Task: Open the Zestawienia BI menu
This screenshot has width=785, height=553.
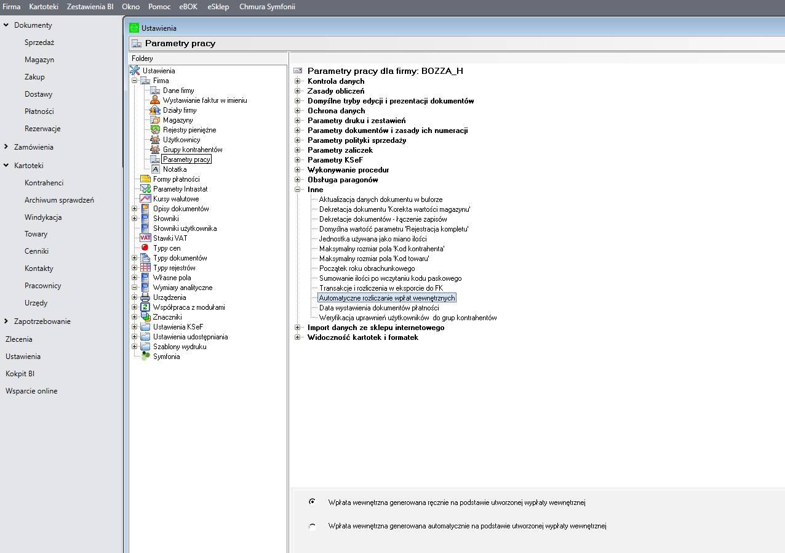Action: pos(90,7)
